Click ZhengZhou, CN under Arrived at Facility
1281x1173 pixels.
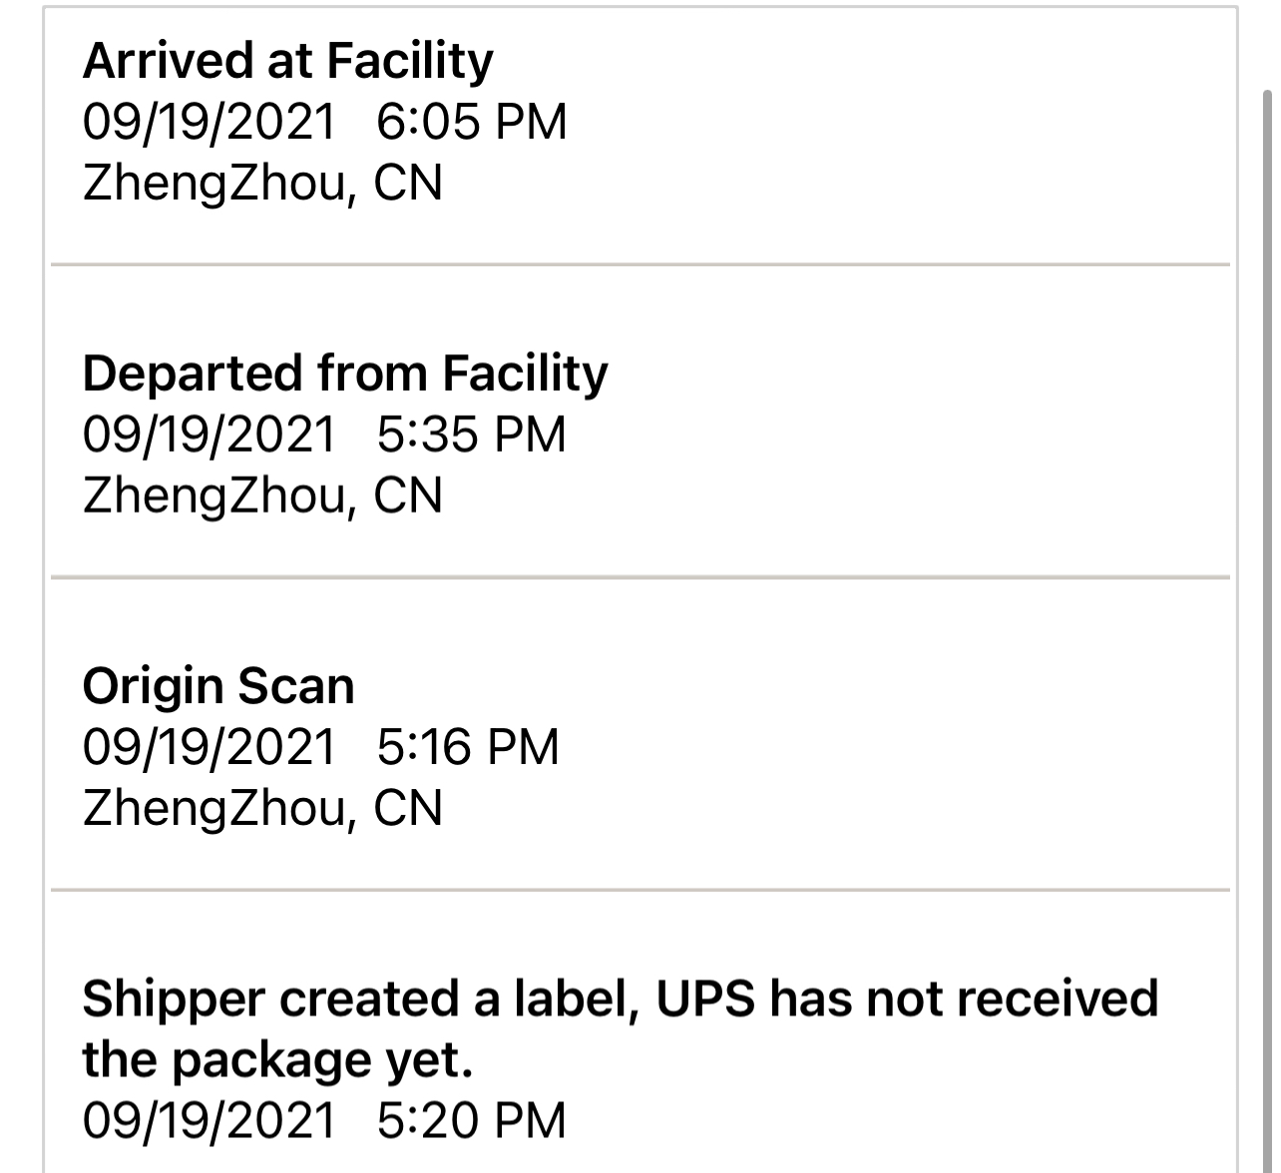[x=262, y=184]
